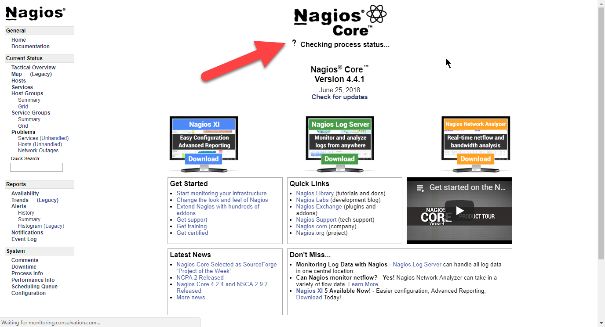Open the Nagios.com company link
This screenshot has width=605, height=327.
pos(312,226)
